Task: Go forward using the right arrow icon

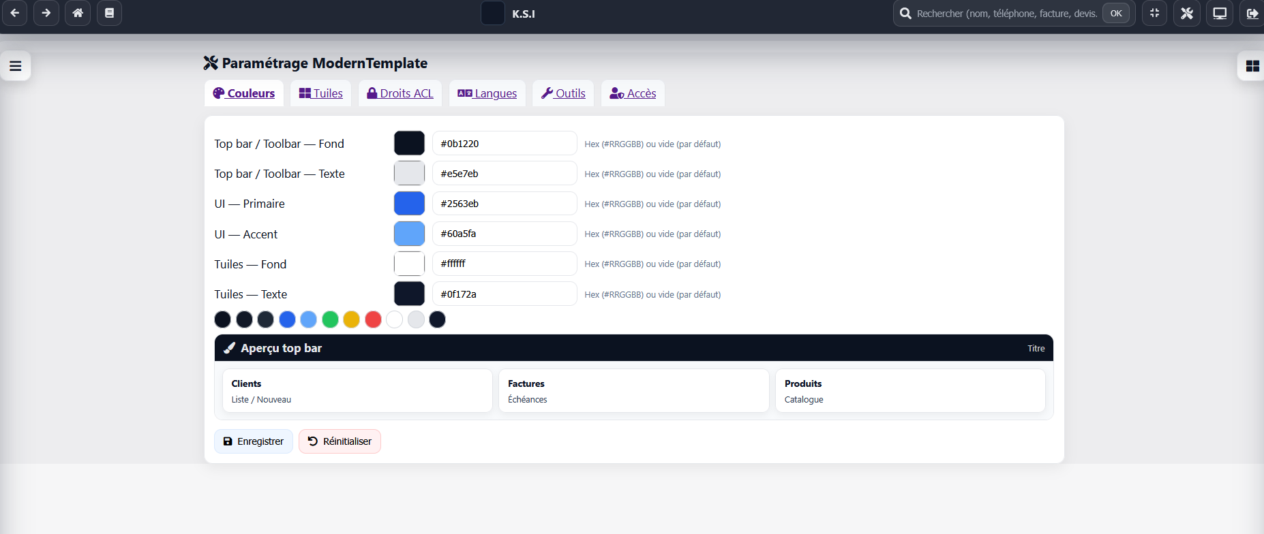Action: 46,13
